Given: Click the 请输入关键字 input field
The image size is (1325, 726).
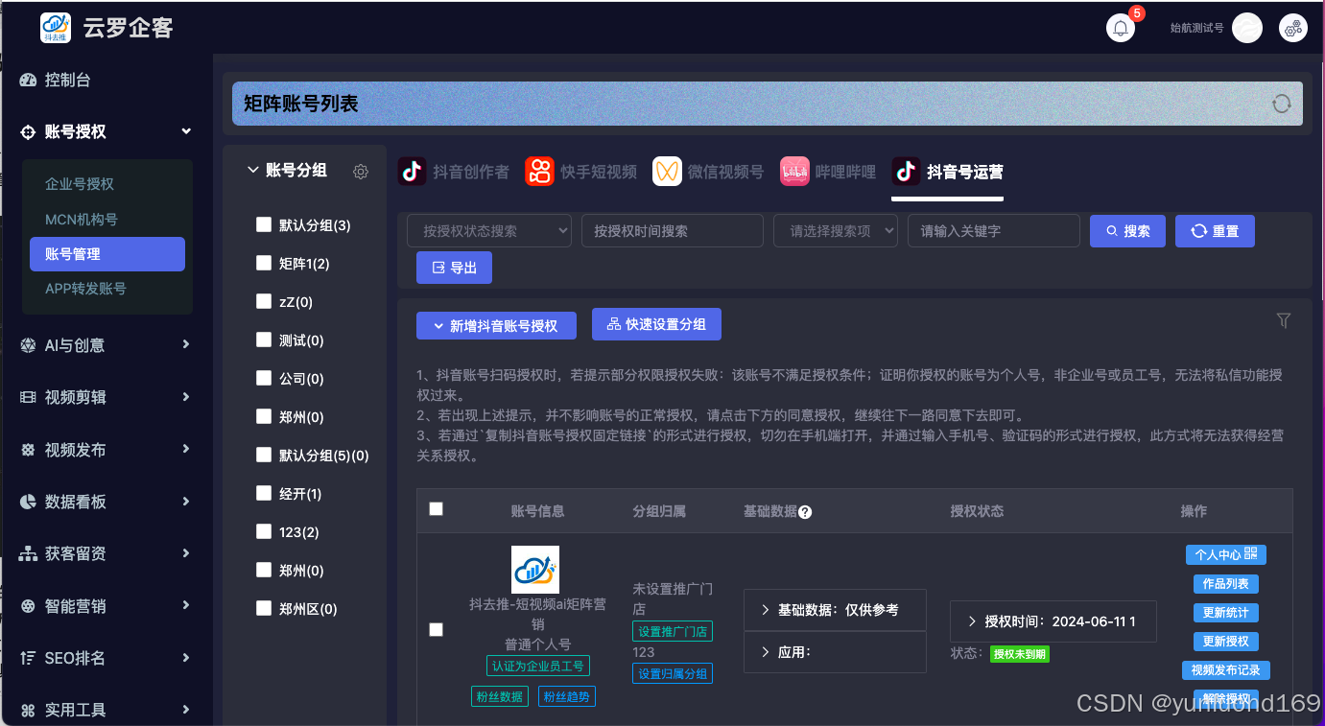Looking at the screenshot, I should (x=994, y=231).
